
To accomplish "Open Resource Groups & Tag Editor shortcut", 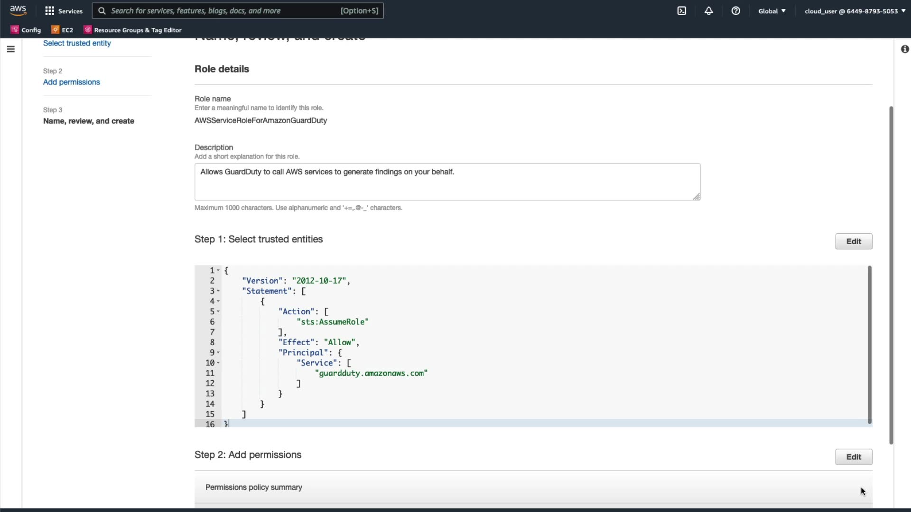I will pyautogui.click(x=133, y=30).
